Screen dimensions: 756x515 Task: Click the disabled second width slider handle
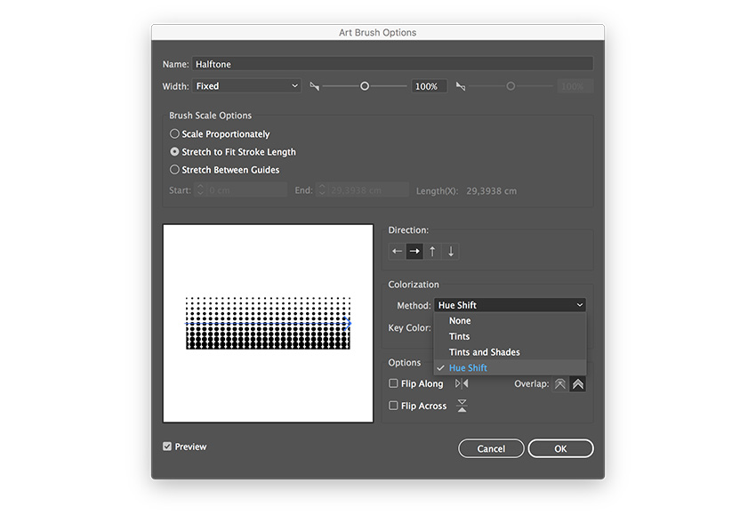[511, 85]
